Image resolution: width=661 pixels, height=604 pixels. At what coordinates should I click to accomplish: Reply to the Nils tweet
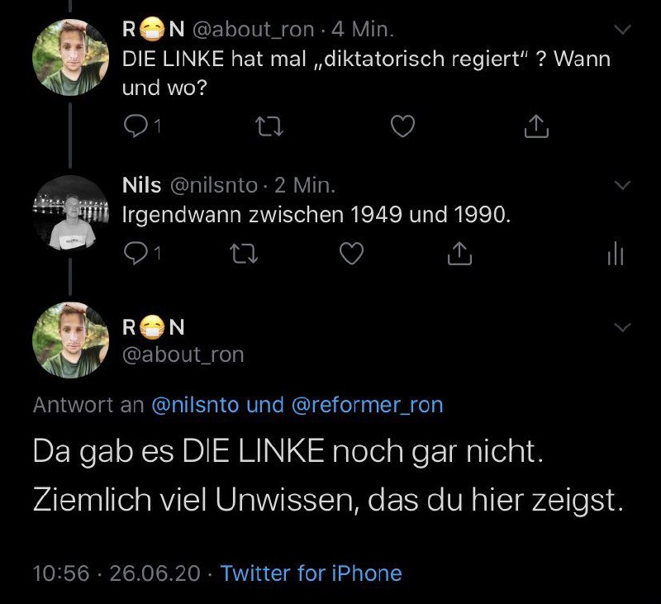point(135,256)
